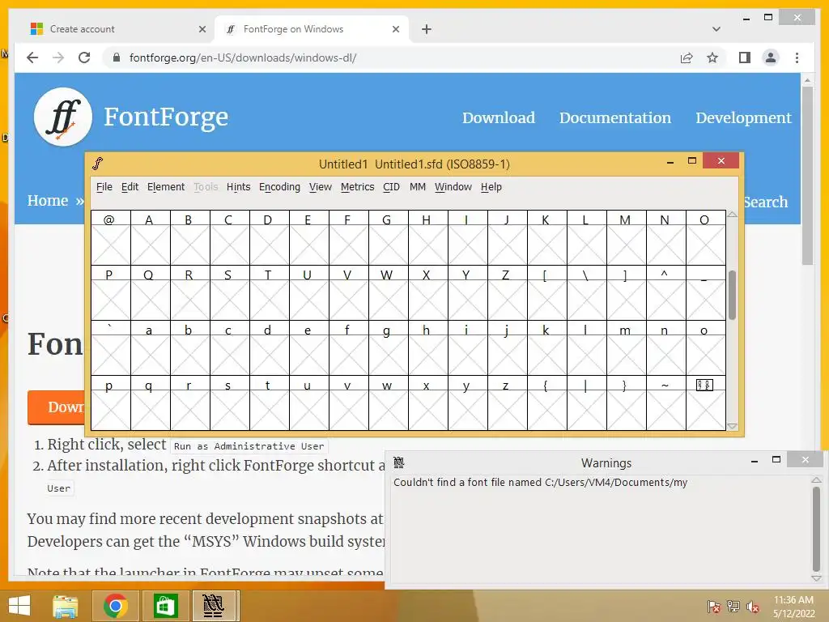Open File Explorer from the taskbar
Image resolution: width=829 pixels, height=622 pixels.
66,606
